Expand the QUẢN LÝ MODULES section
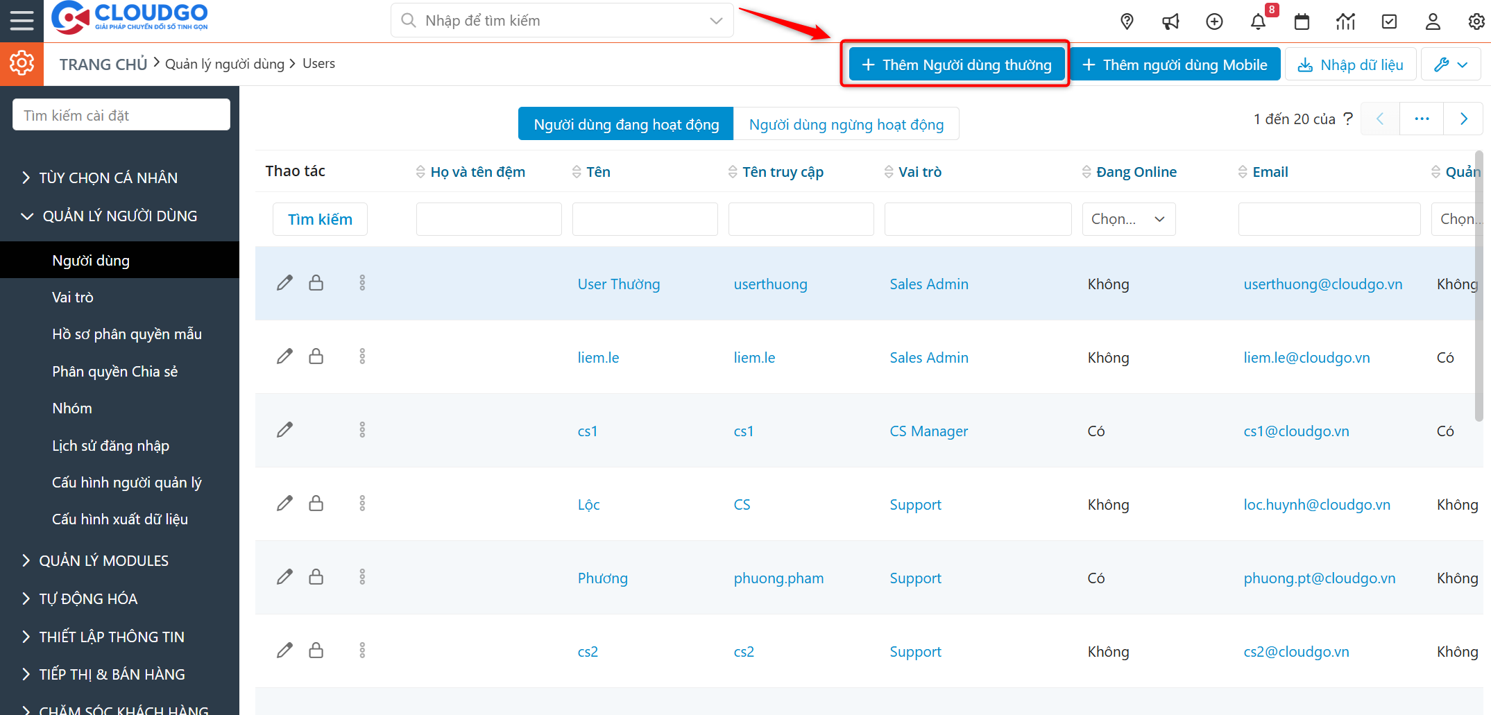This screenshot has width=1491, height=715. click(103, 560)
